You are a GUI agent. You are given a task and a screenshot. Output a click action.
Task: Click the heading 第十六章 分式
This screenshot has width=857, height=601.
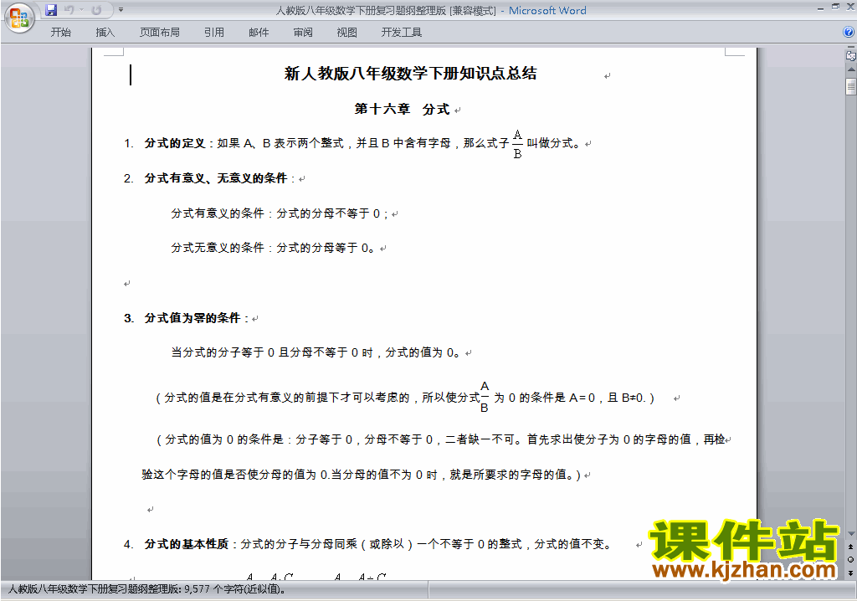click(x=402, y=109)
